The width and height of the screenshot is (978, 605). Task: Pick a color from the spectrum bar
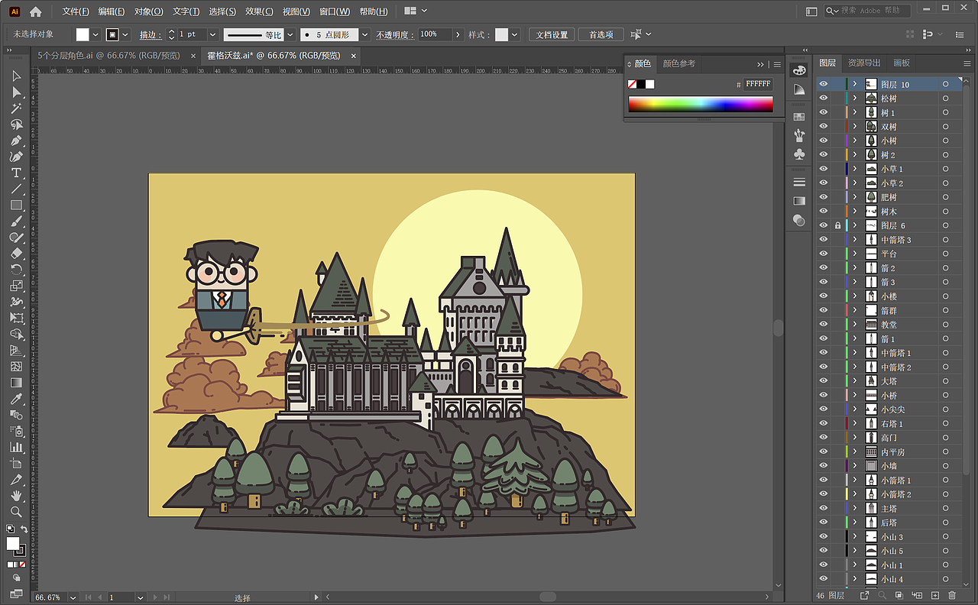coord(701,104)
